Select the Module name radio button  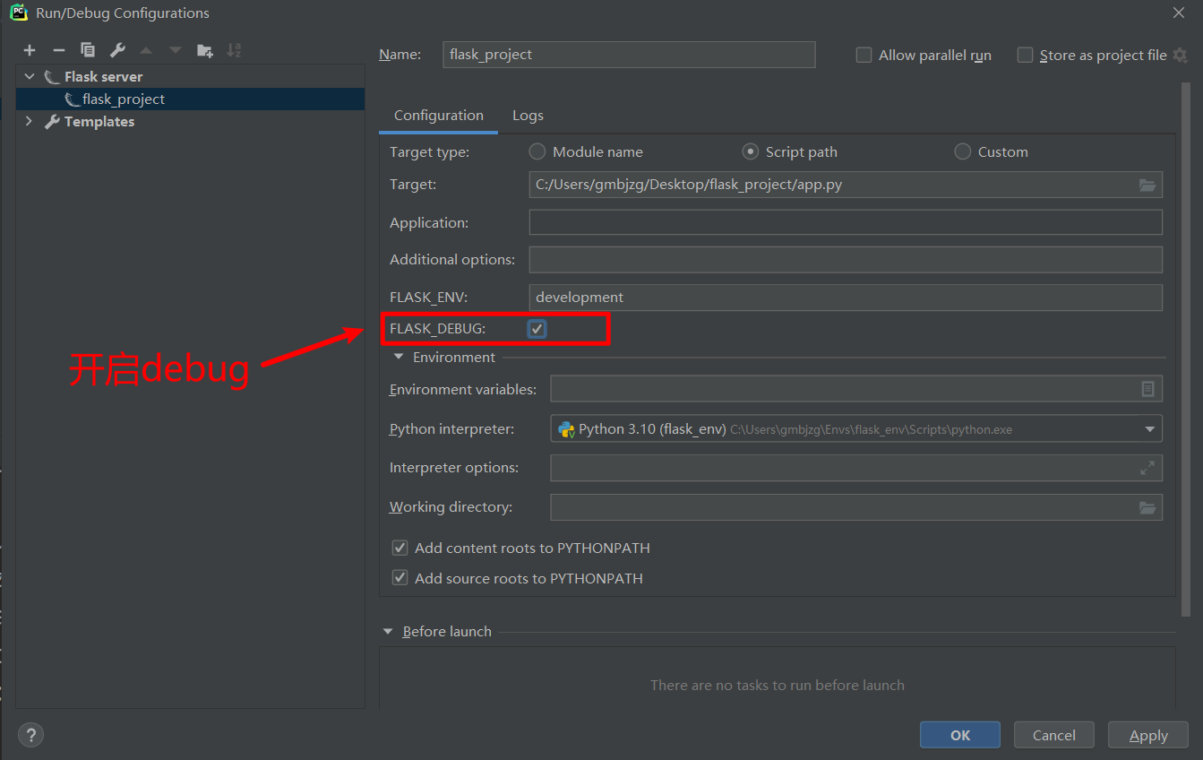point(537,151)
